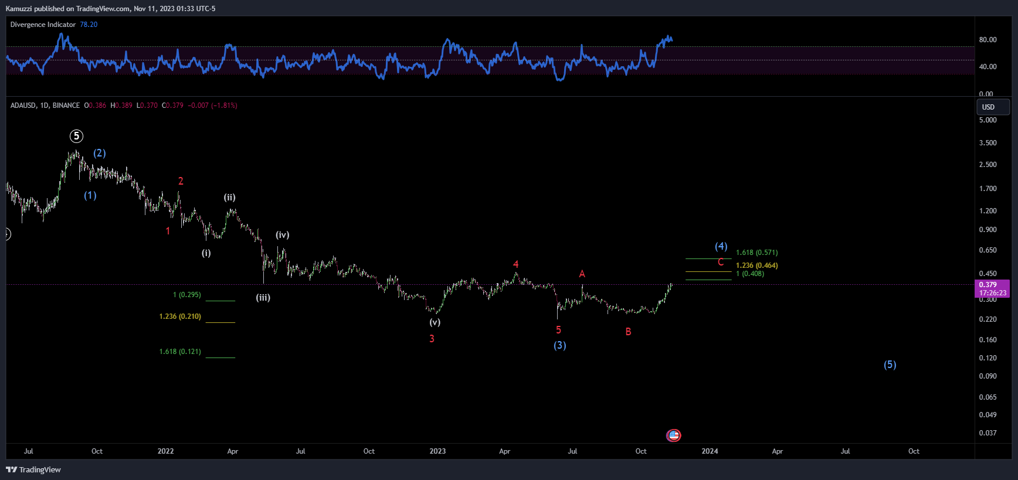
Task: Click the 1.618 (0.571) Fibonacci target label
Action: 757,253
